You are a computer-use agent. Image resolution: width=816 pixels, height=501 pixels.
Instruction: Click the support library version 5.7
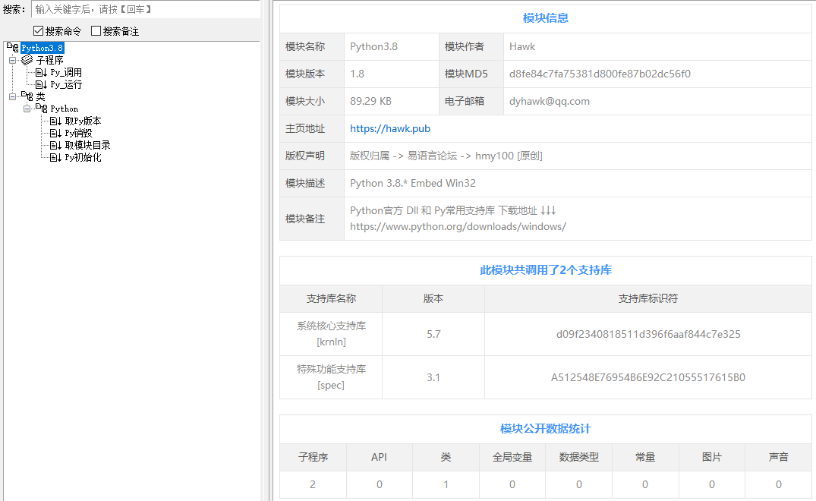(x=433, y=334)
